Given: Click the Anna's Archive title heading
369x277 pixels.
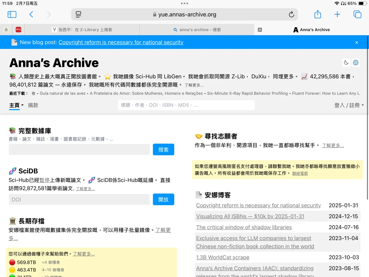Looking at the screenshot, I should pos(54,63).
